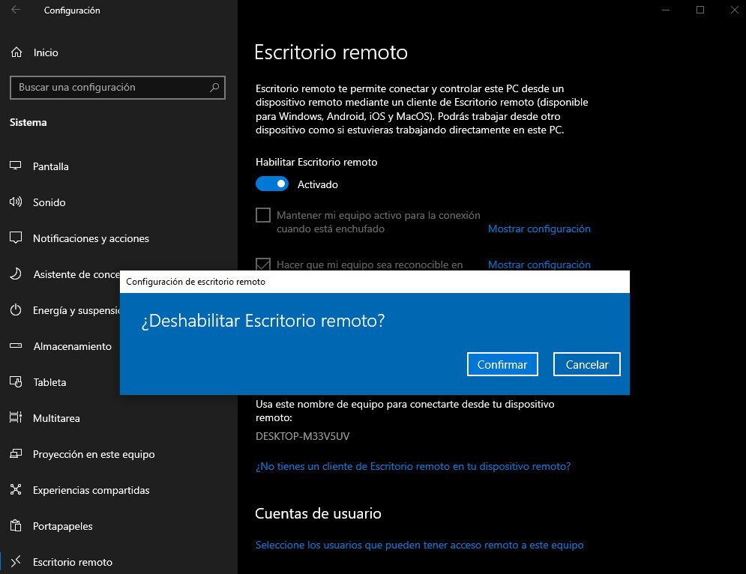Check 'Mantener mi equipo activo para la conexión'

(263, 215)
